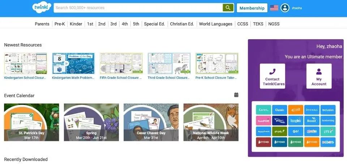Open the dark red Beyond tile

264,142
